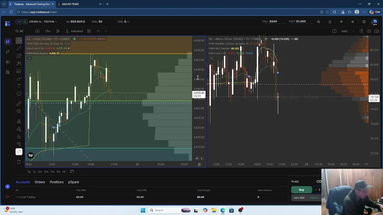Switch to the Positions tab
This screenshot has width=383, height=215.
(57, 182)
